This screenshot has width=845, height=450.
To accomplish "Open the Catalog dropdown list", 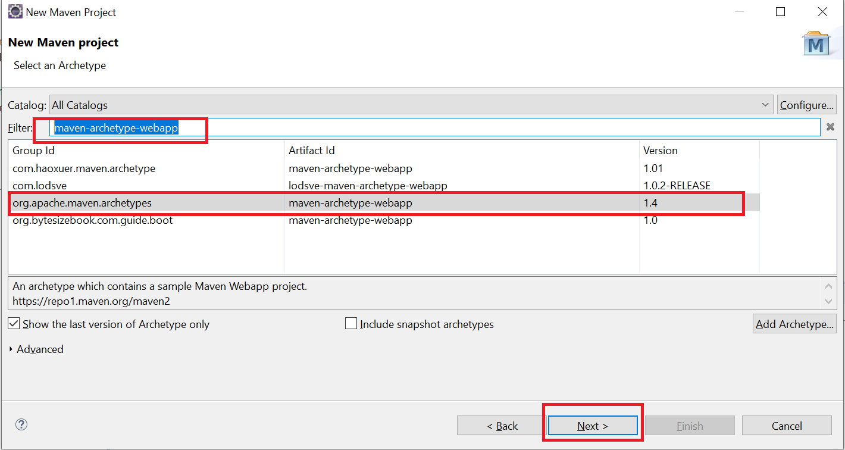I will [765, 105].
